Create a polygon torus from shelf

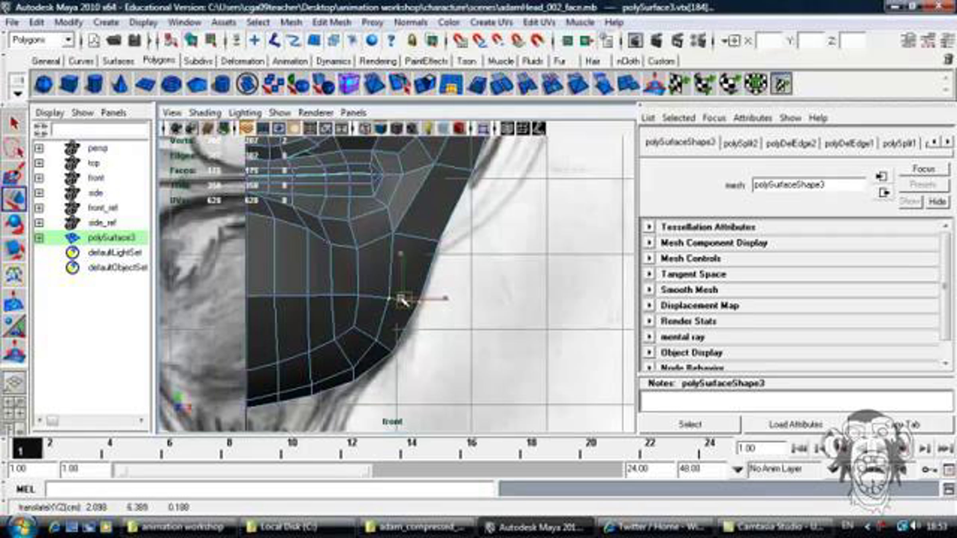click(171, 84)
